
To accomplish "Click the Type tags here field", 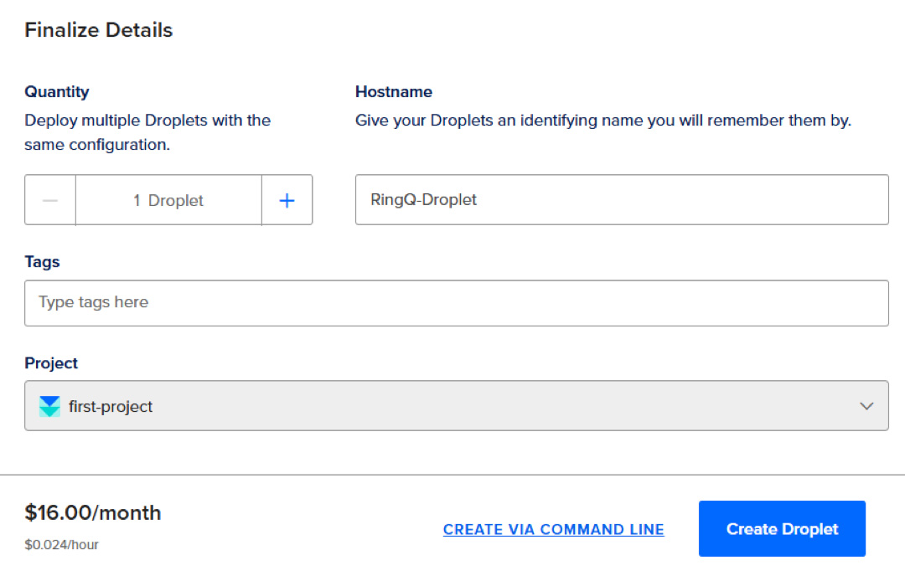I will [x=456, y=303].
